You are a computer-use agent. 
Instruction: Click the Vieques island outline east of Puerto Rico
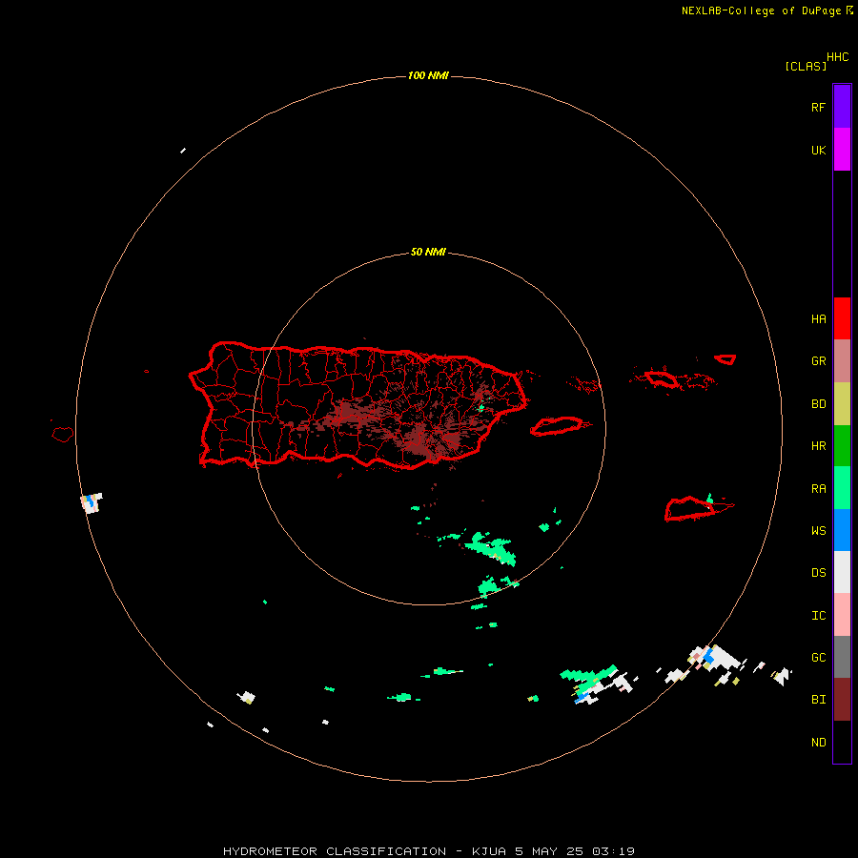click(557, 426)
